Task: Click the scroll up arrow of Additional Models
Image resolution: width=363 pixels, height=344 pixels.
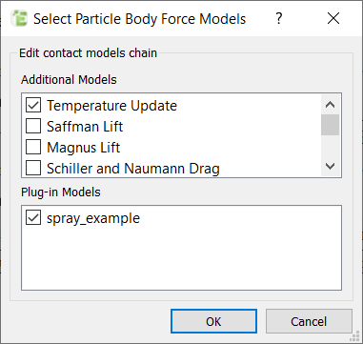Action: coord(331,105)
